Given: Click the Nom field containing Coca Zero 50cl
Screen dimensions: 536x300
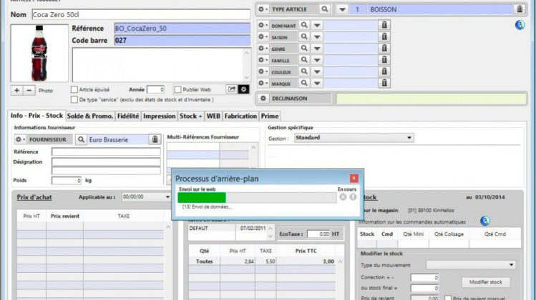Looking at the screenshot, I should (141, 15).
